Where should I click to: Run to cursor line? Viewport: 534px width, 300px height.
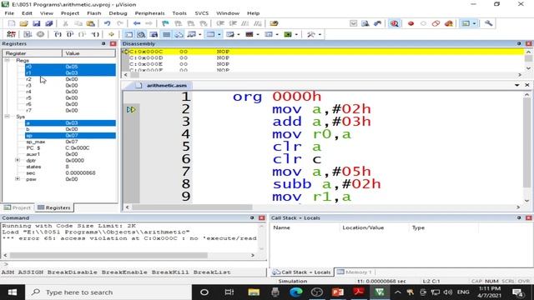click(95, 34)
